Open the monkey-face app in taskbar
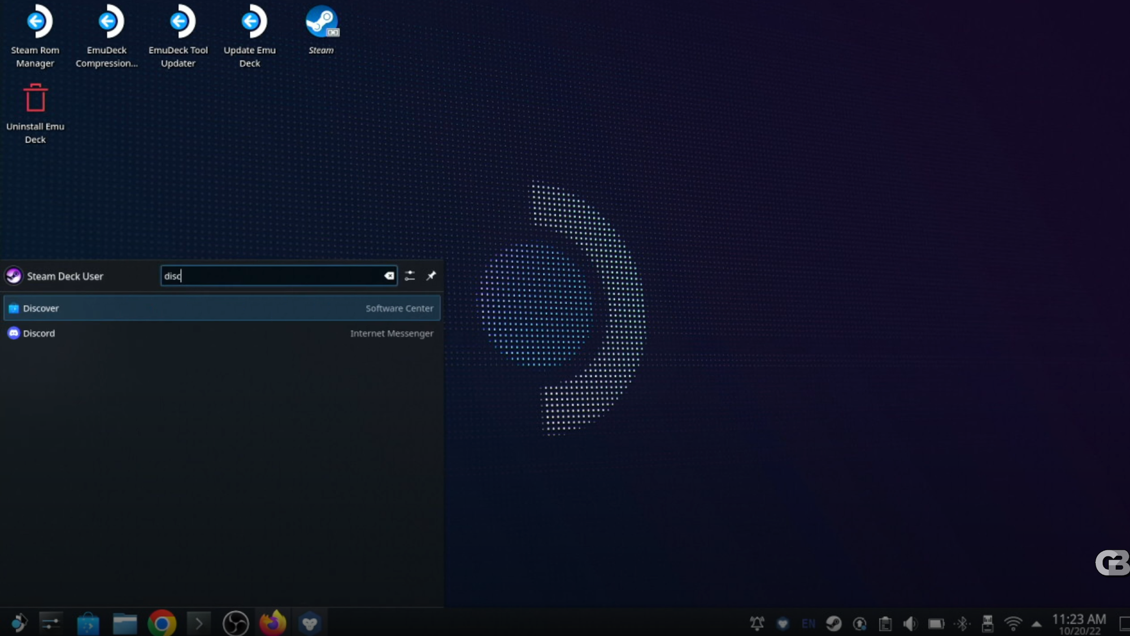The height and width of the screenshot is (636, 1130). pyautogui.click(x=310, y=623)
